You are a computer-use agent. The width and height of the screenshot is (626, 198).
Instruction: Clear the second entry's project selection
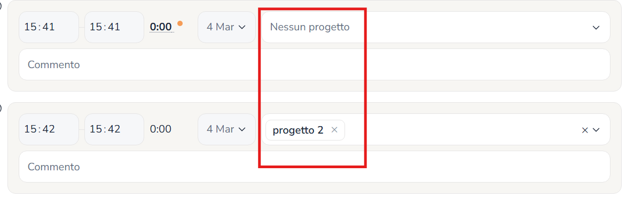coord(585,130)
